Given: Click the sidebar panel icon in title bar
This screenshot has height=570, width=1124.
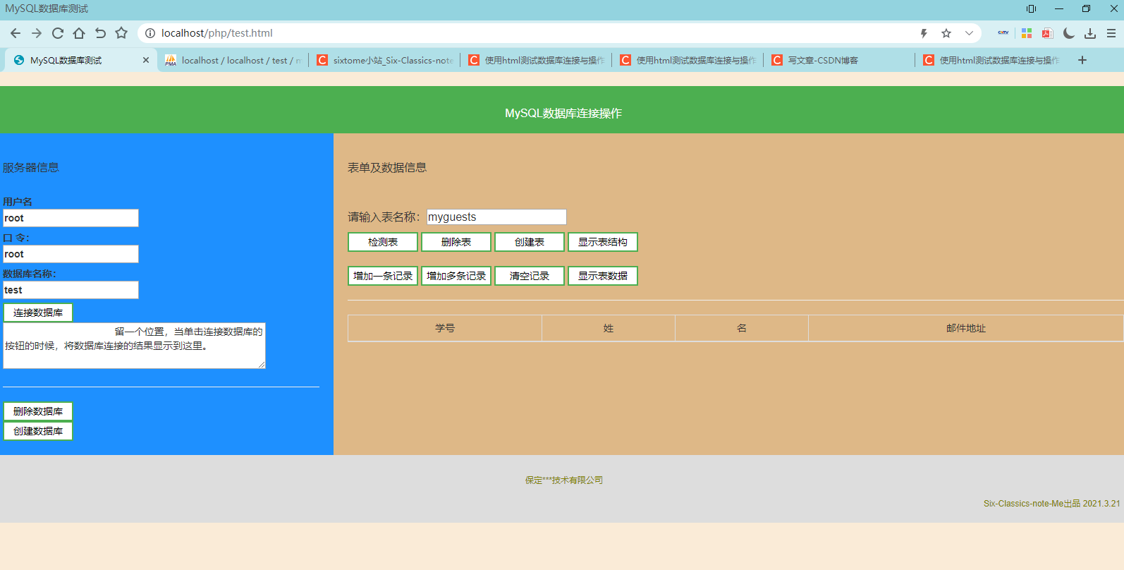Looking at the screenshot, I should coord(1032,8).
